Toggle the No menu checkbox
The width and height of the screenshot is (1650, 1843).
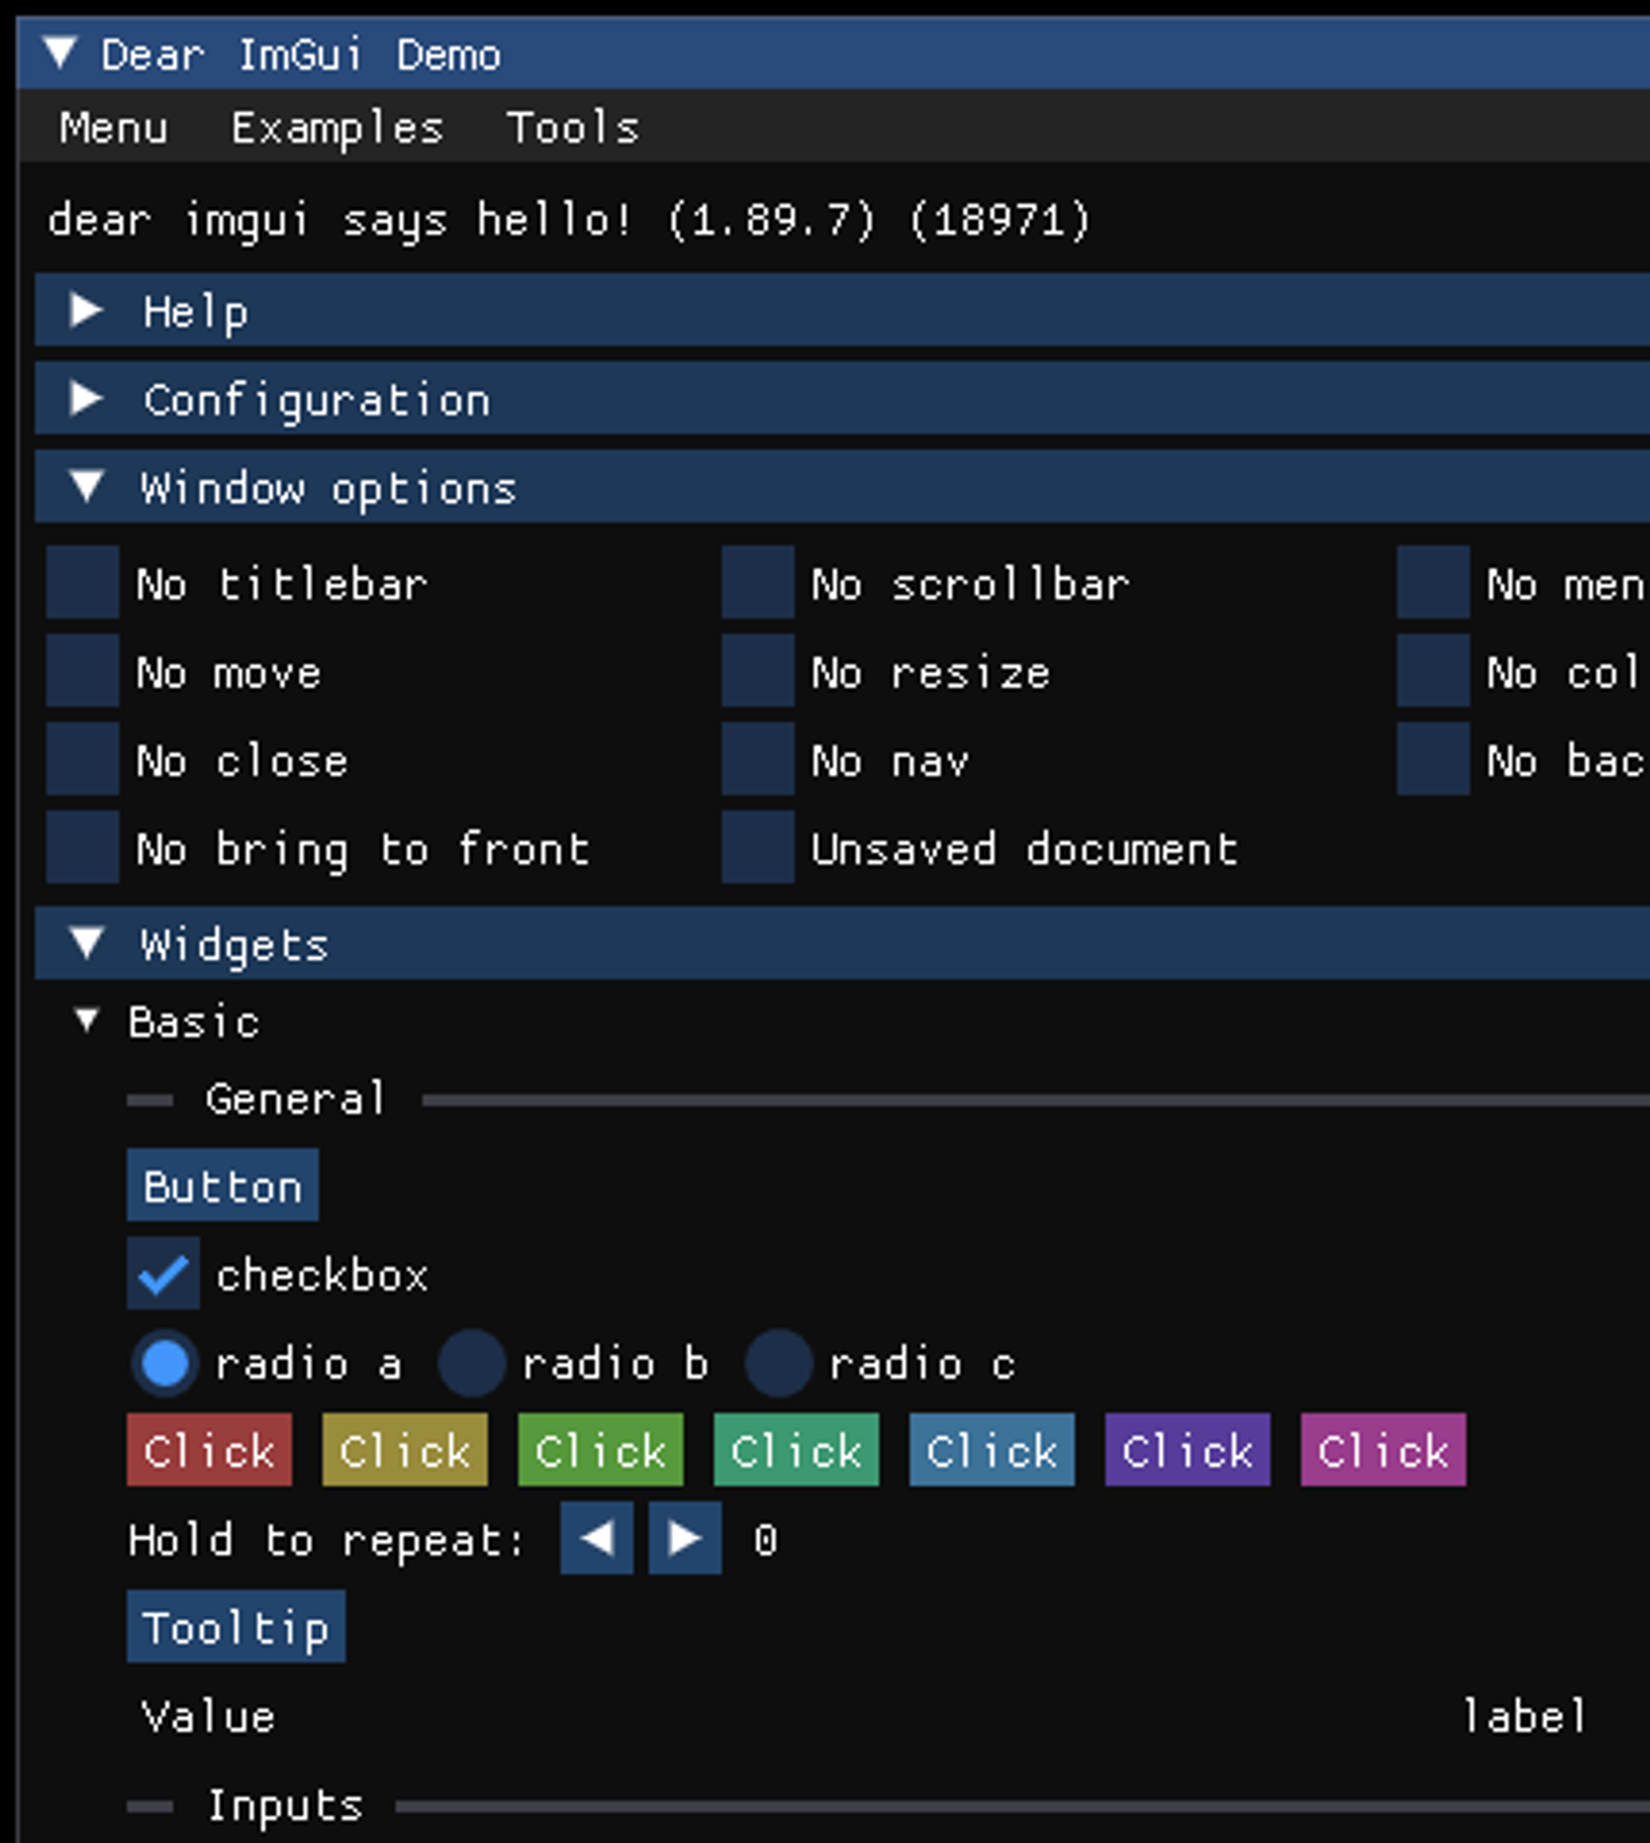1433,583
